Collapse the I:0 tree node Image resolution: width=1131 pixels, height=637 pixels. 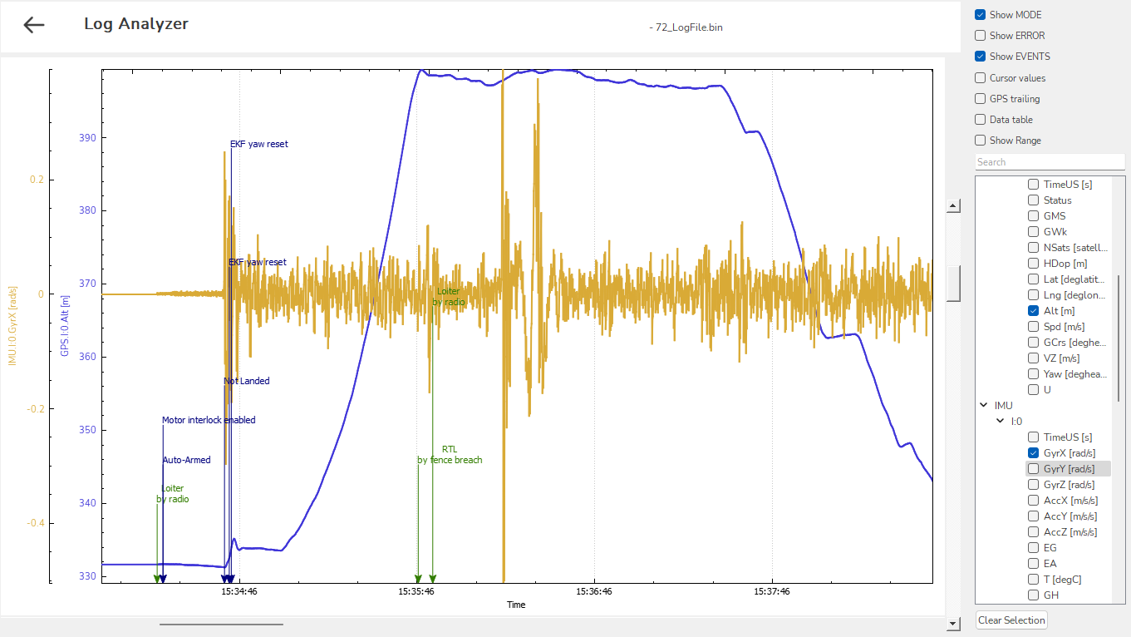pyautogui.click(x=1001, y=422)
